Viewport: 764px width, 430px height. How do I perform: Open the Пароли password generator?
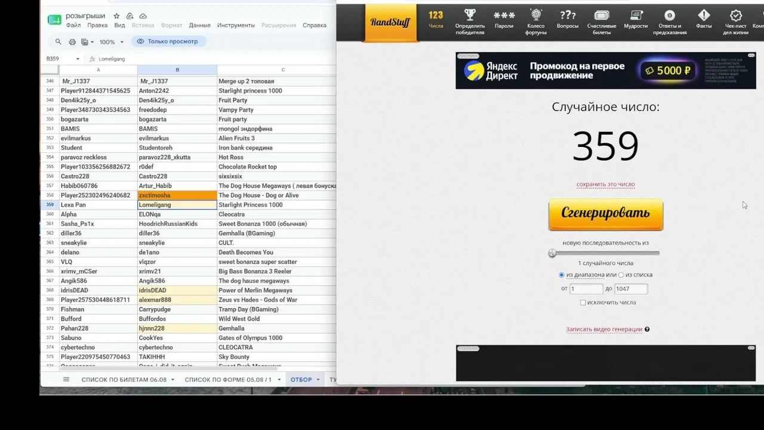(x=504, y=19)
